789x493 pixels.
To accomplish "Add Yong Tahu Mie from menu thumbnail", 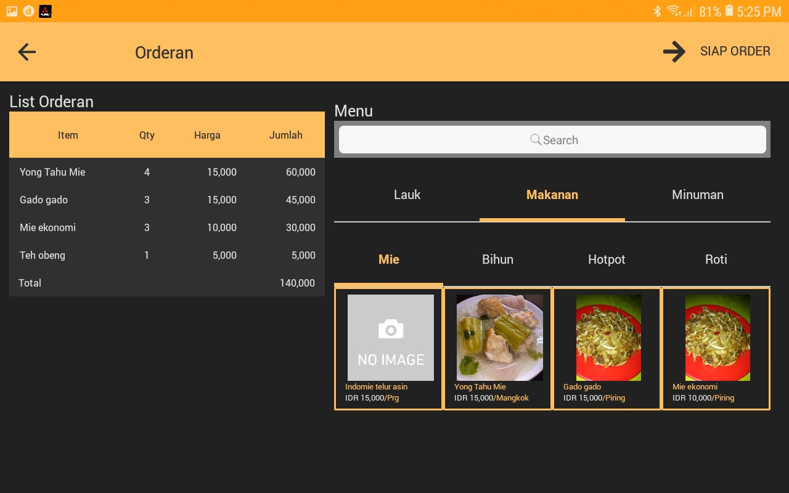I will pyautogui.click(x=499, y=337).
